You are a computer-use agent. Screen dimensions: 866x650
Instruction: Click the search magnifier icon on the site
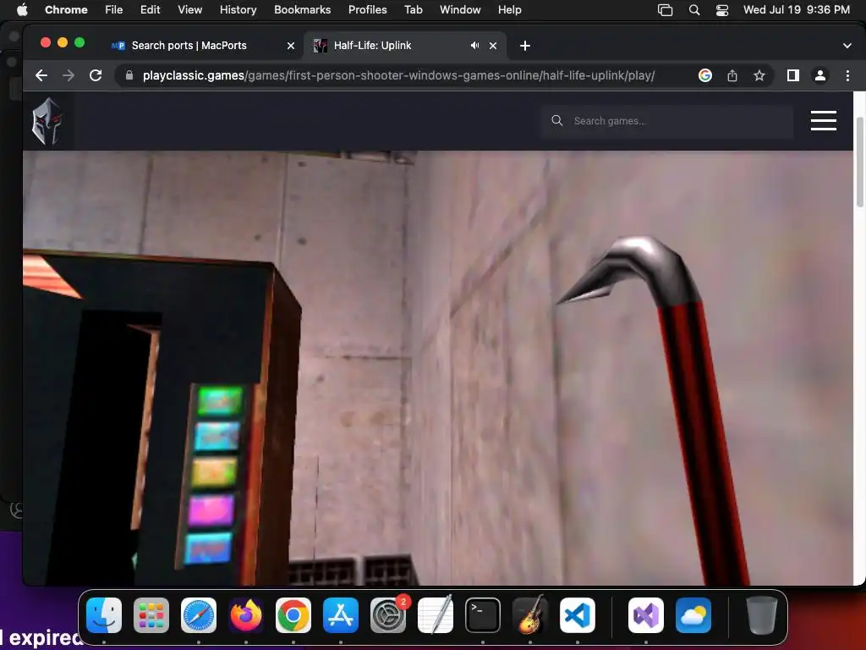coord(556,120)
